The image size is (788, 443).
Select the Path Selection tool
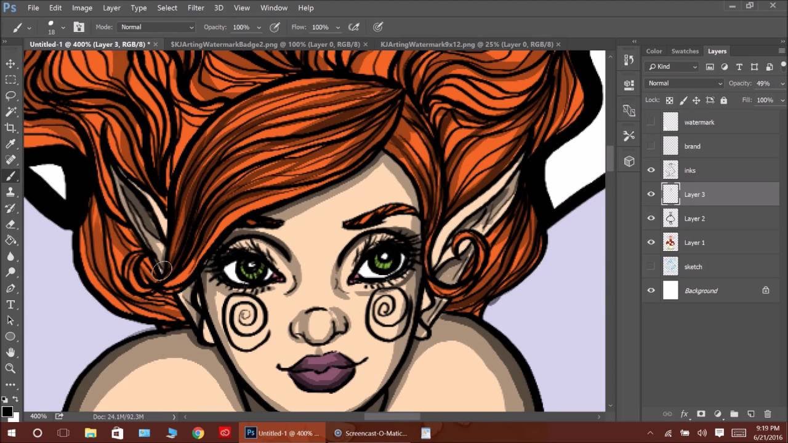10,320
